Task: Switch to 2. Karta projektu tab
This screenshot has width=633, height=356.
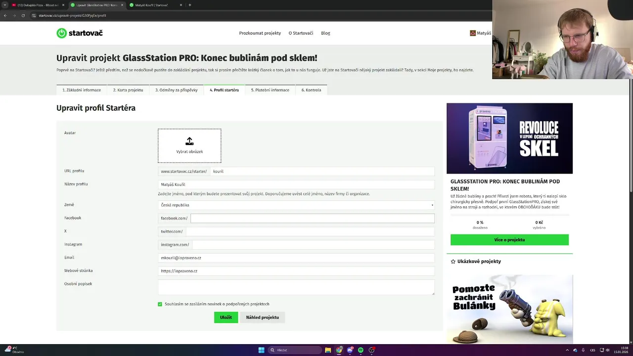Action: point(128,90)
